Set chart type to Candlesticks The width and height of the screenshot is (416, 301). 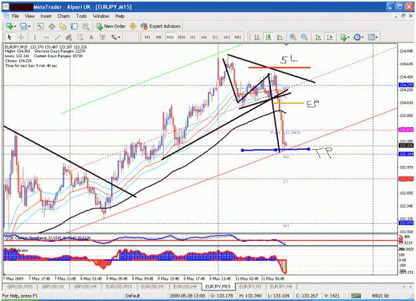(268, 37)
